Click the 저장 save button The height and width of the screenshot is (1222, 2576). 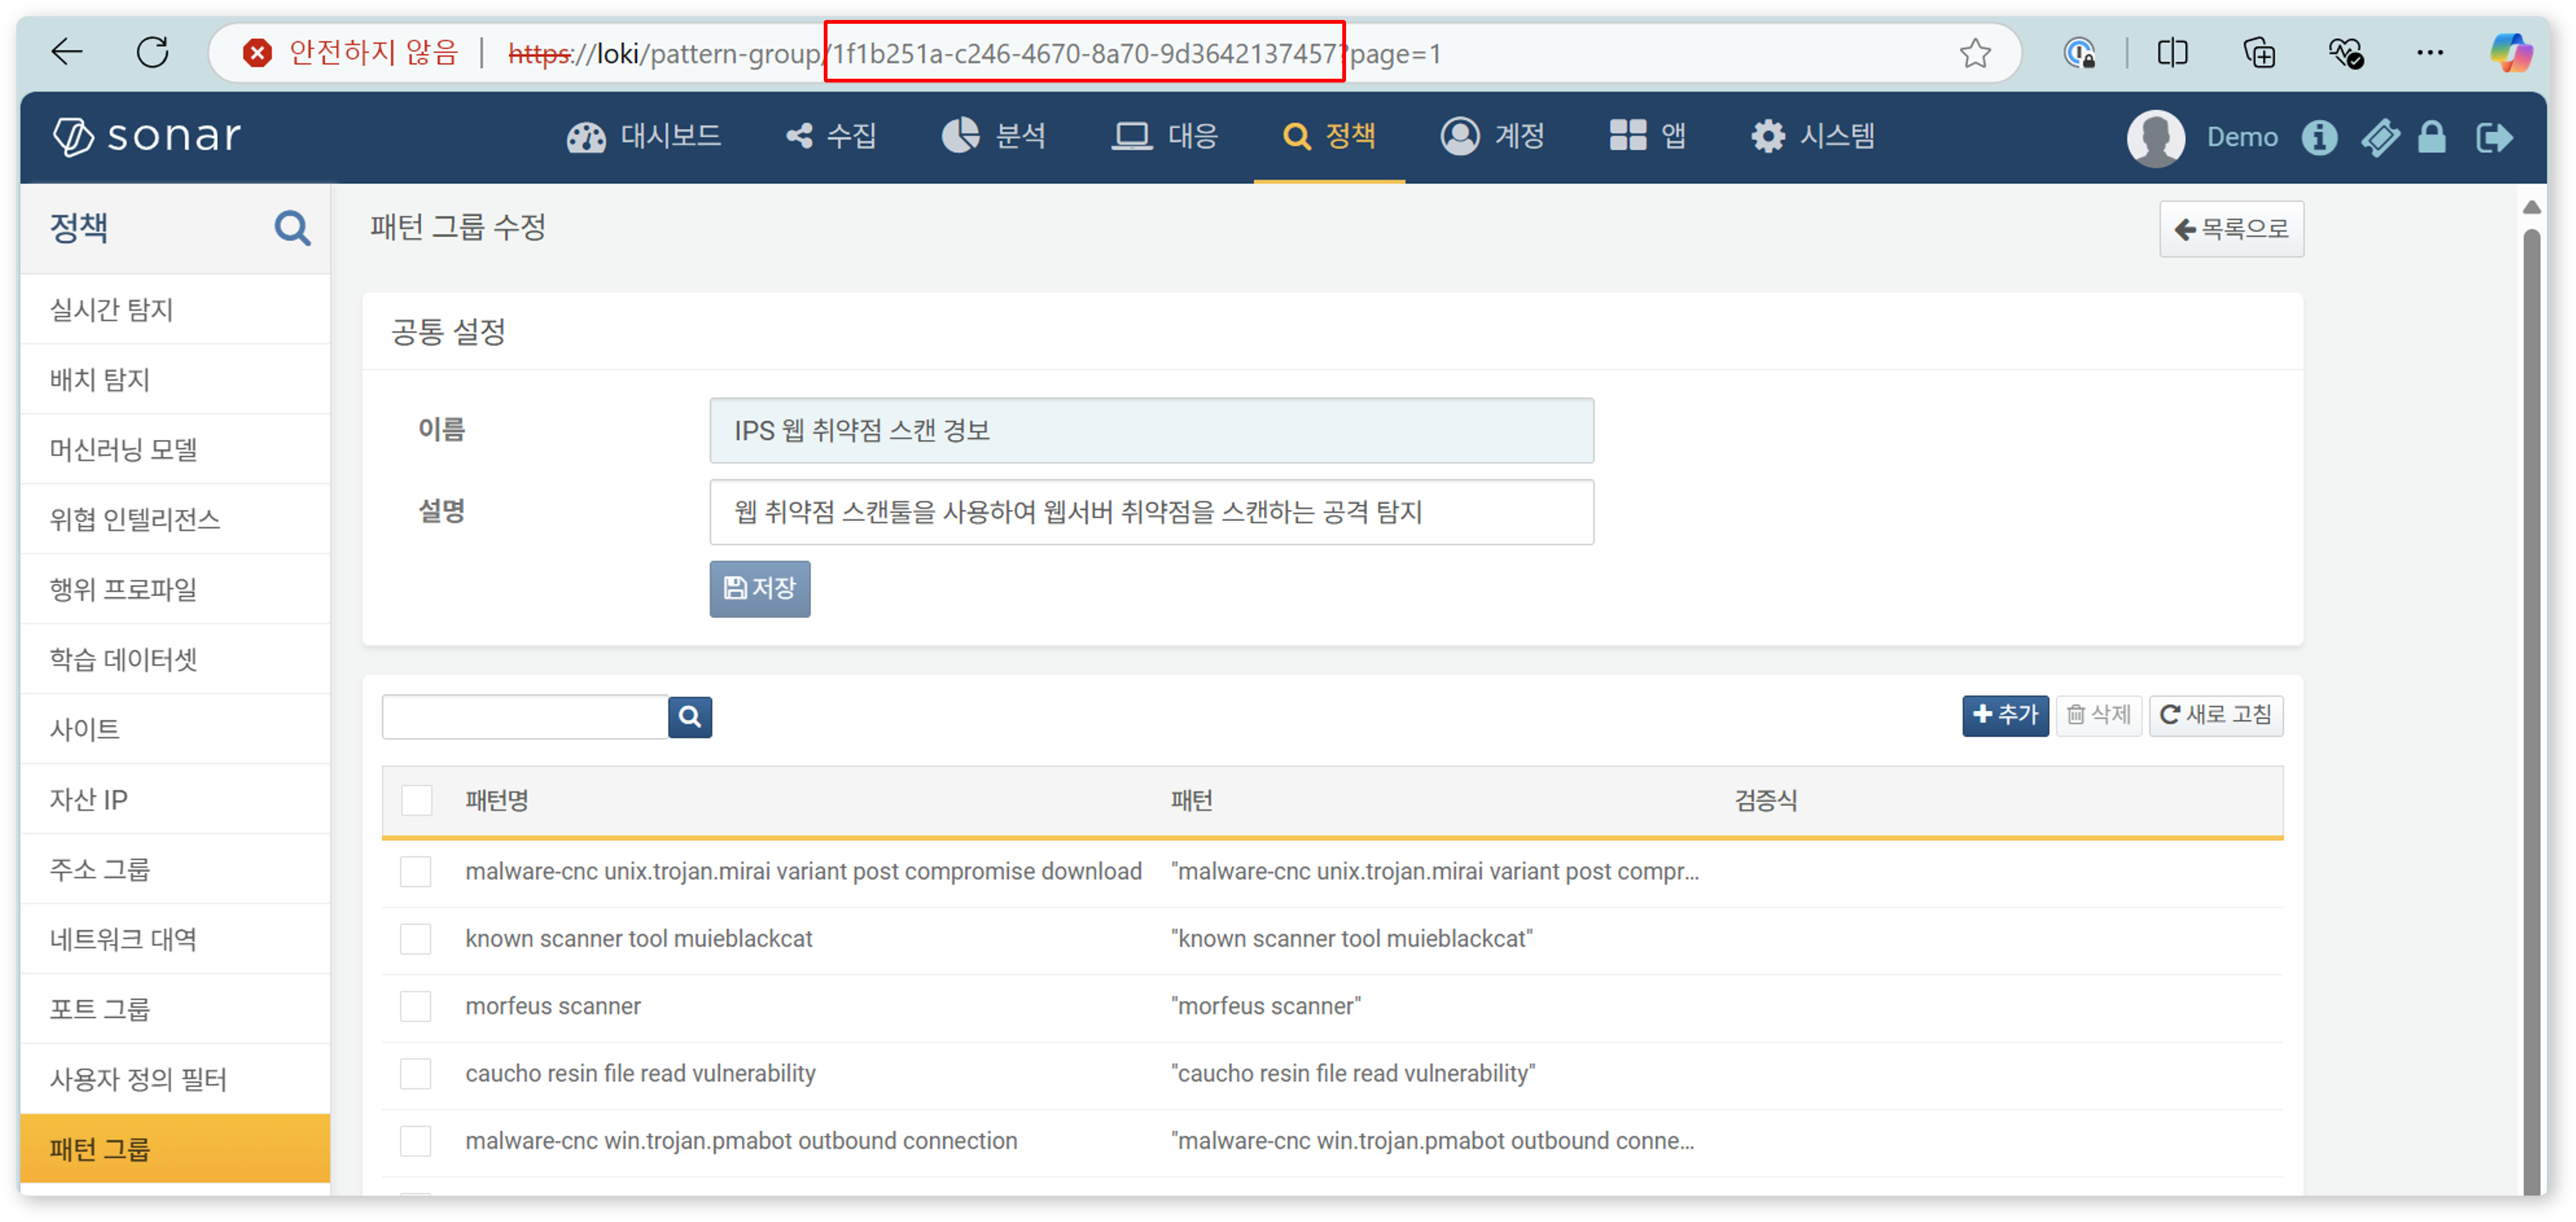point(760,589)
